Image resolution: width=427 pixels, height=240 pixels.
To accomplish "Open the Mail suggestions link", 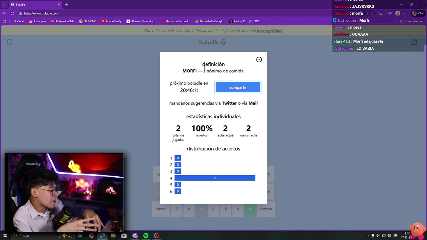I will point(253,103).
